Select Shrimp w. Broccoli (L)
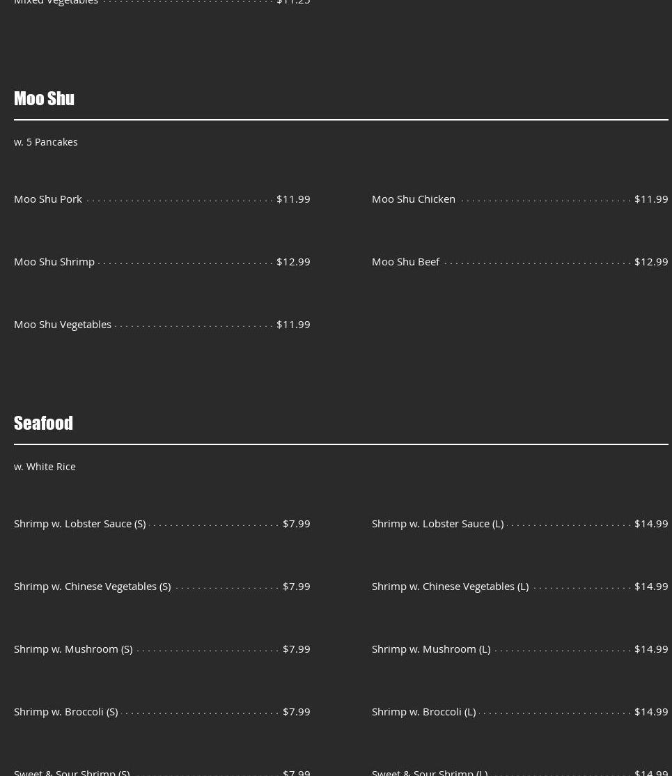Screen dimensions: 672x776 pyautogui.click(x=423, y=711)
